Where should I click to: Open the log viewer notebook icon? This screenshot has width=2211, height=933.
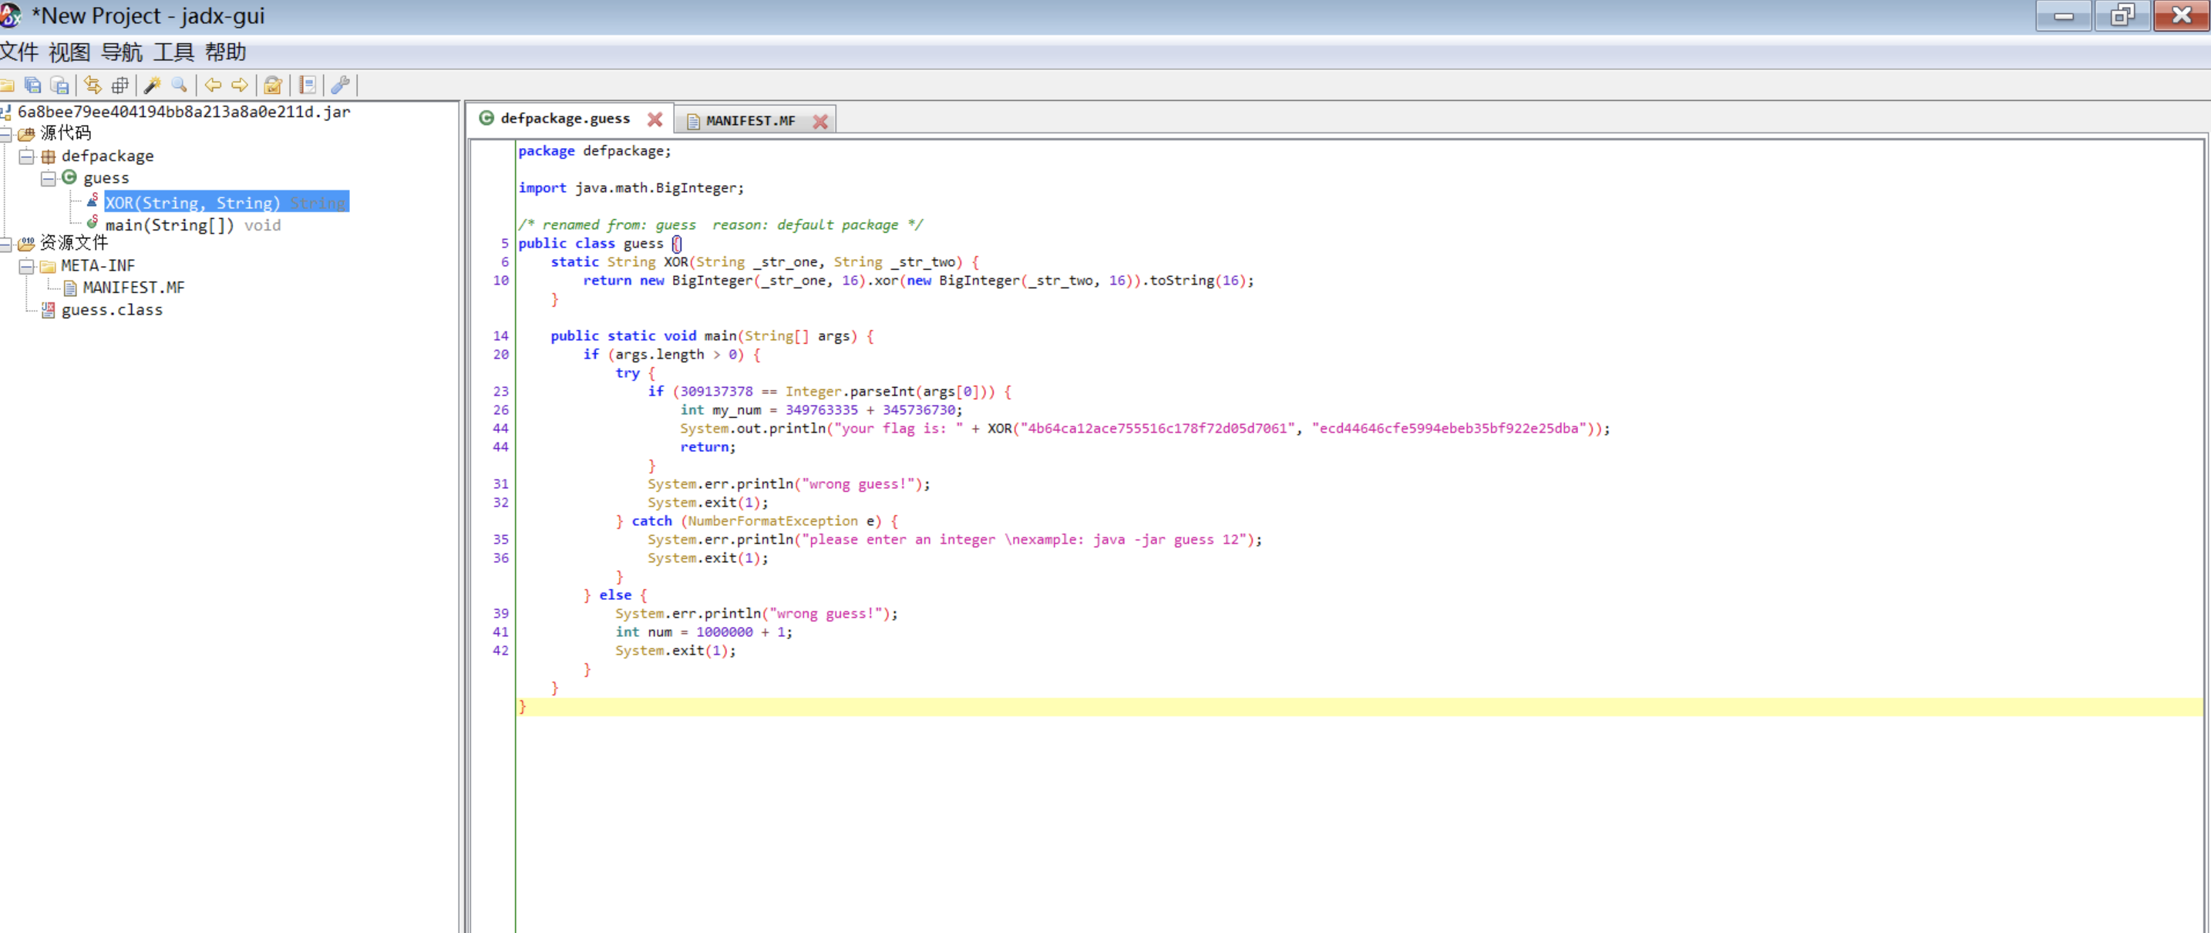pyautogui.click(x=308, y=85)
